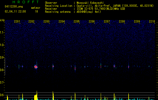Click the 0.7 kHz axis label
The height and width of the screenshot is (100, 158).
click(2, 82)
